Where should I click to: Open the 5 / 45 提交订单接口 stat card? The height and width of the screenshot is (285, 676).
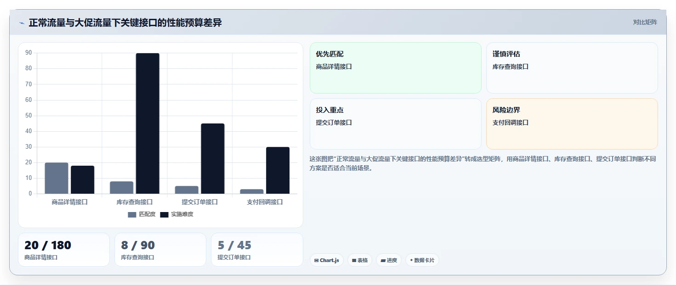click(x=257, y=250)
